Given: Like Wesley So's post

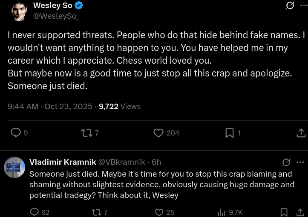Looking at the screenshot, I should [158, 133].
